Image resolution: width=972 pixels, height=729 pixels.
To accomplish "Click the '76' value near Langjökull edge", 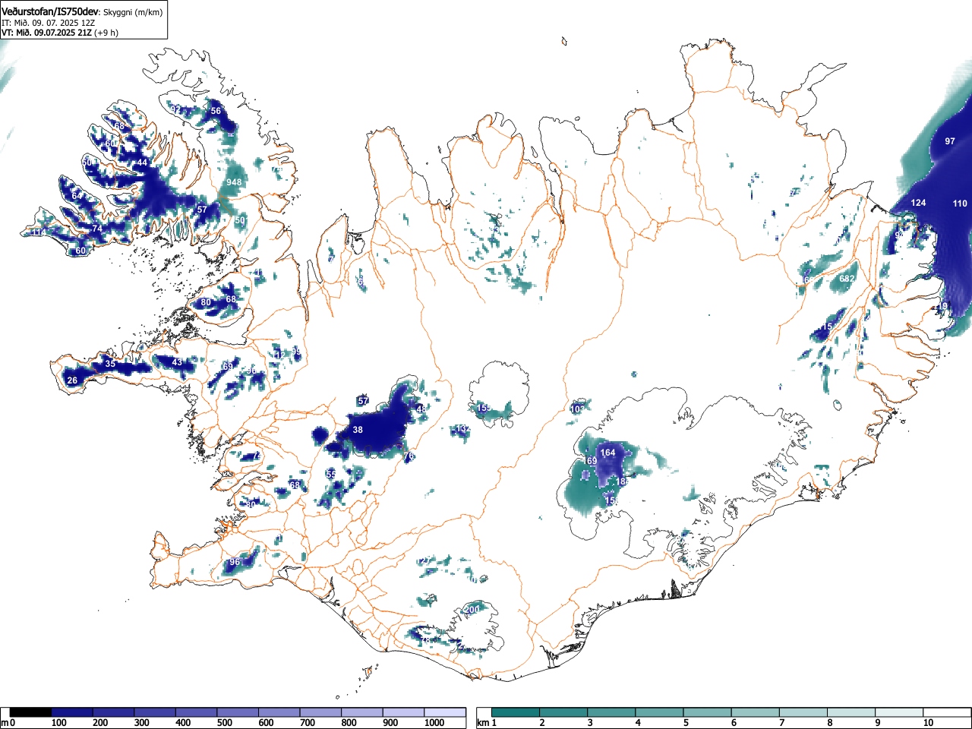I will [x=409, y=456].
